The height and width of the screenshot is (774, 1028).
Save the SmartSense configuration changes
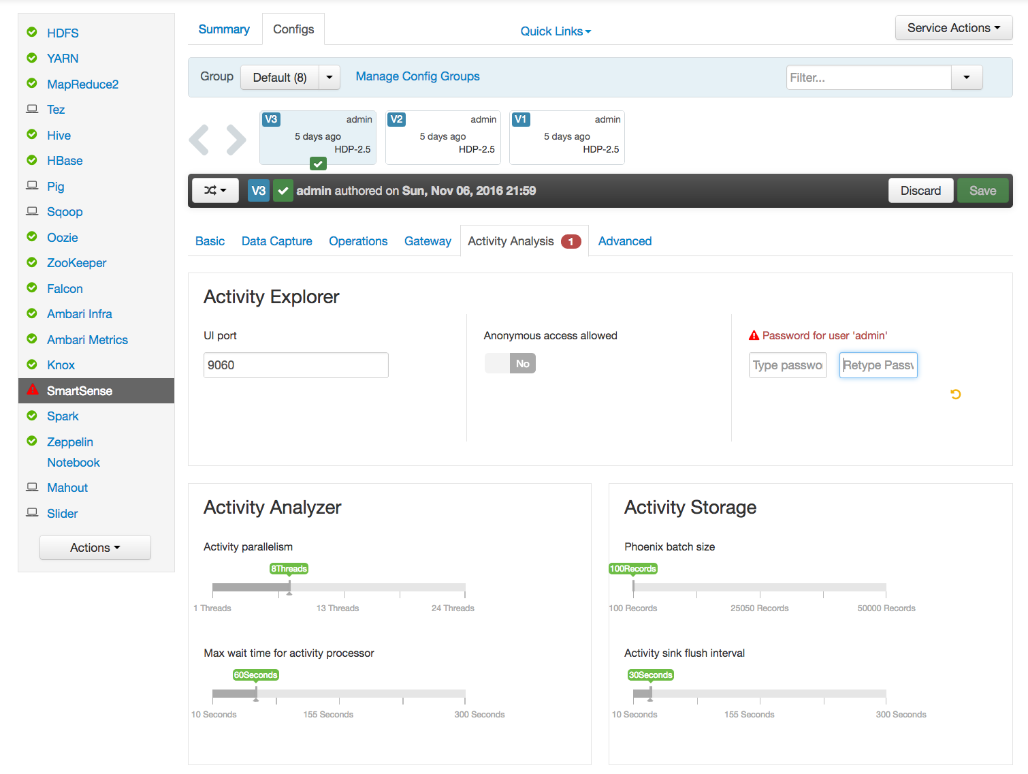[x=982, y=190]
